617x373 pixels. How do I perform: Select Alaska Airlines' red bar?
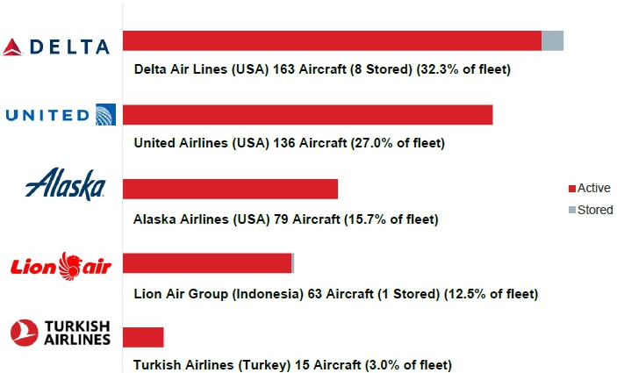(230, 189)
